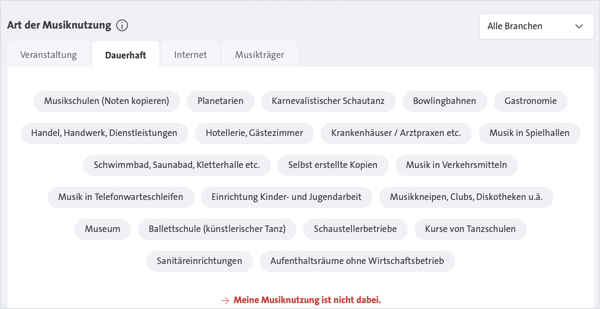The image size is (600, 309).
Task: Select Gastronomie as music usage type
Action: coord(530,101)
